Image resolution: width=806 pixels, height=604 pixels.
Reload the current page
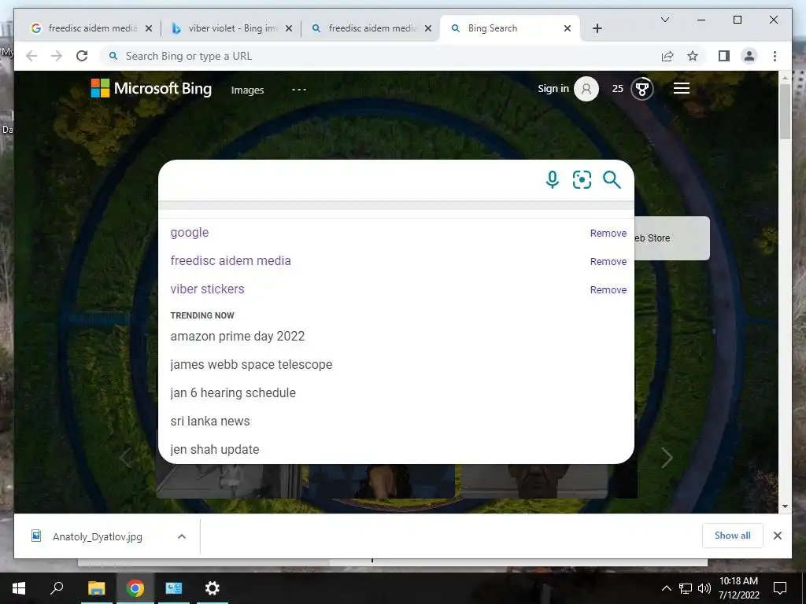[82, 56]
